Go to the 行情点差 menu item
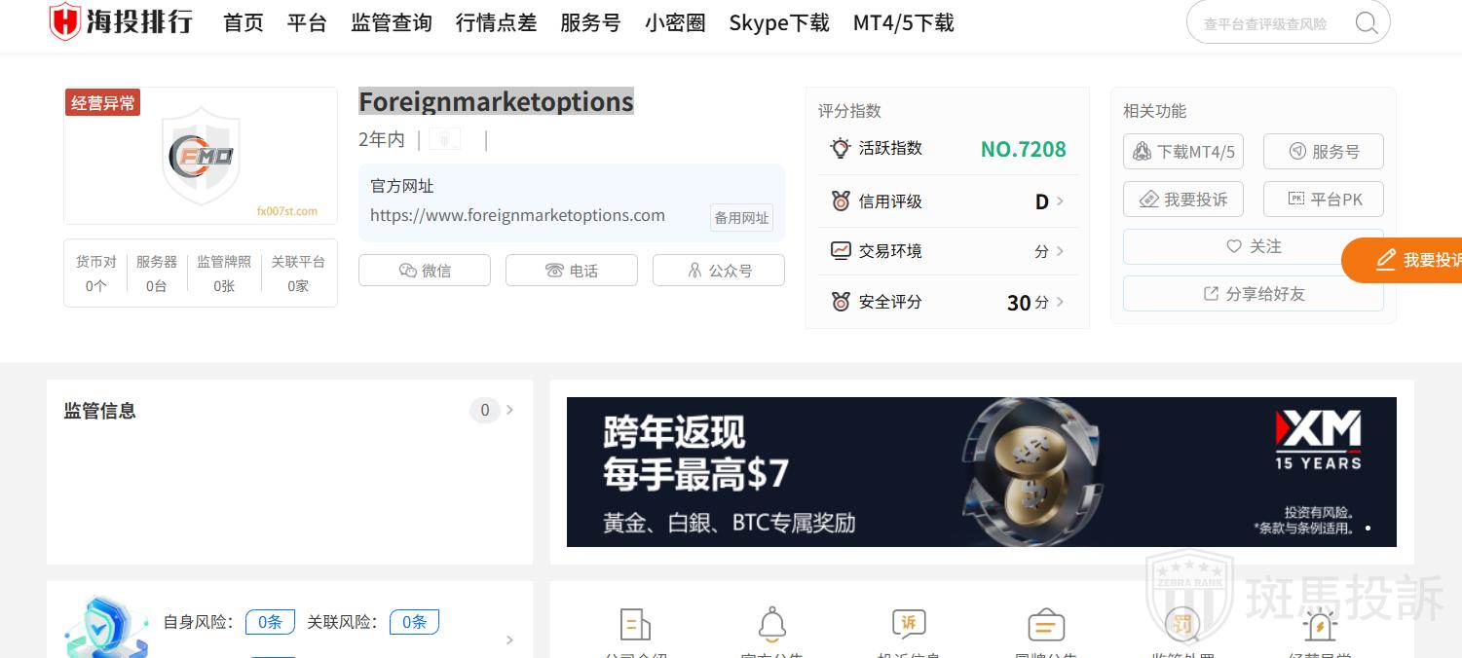 tap(496, 22)
